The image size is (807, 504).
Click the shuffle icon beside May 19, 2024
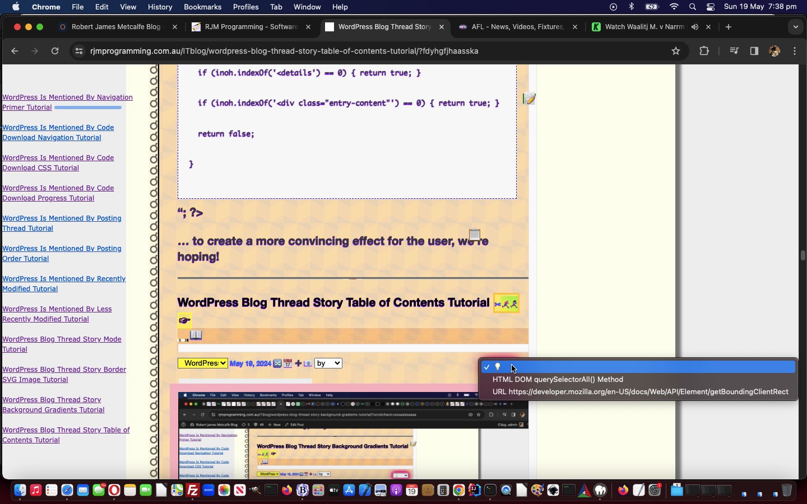pyautogui.click(x=277, y=363)
